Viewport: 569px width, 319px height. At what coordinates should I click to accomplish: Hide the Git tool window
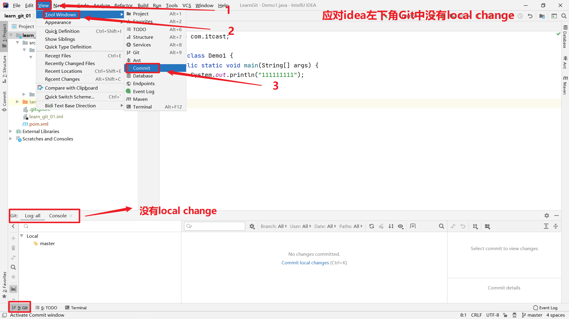coord(557,216)
